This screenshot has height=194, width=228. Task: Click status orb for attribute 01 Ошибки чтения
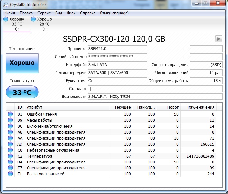coord(10,114)
